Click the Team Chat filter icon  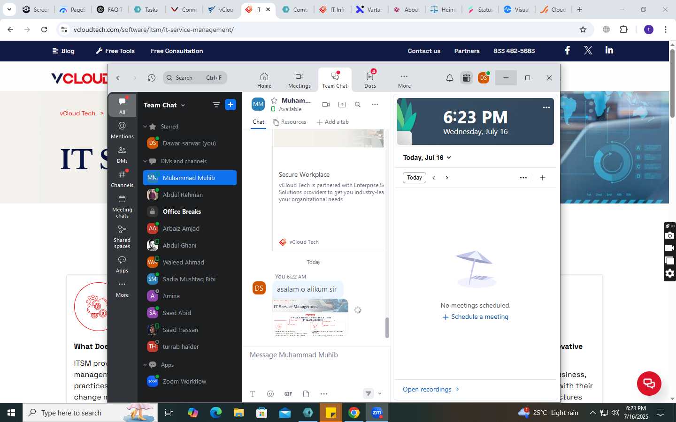tap(216, 105)
